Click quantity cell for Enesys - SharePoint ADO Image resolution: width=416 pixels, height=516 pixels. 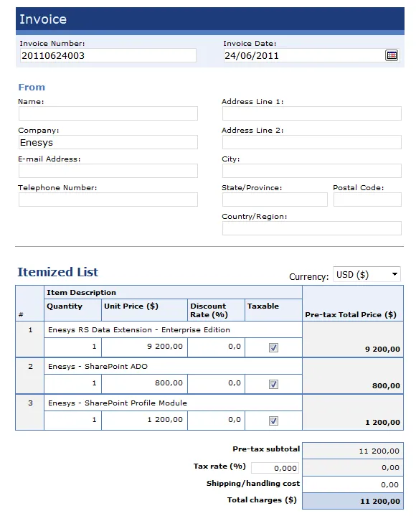click(x=72, y=383)
